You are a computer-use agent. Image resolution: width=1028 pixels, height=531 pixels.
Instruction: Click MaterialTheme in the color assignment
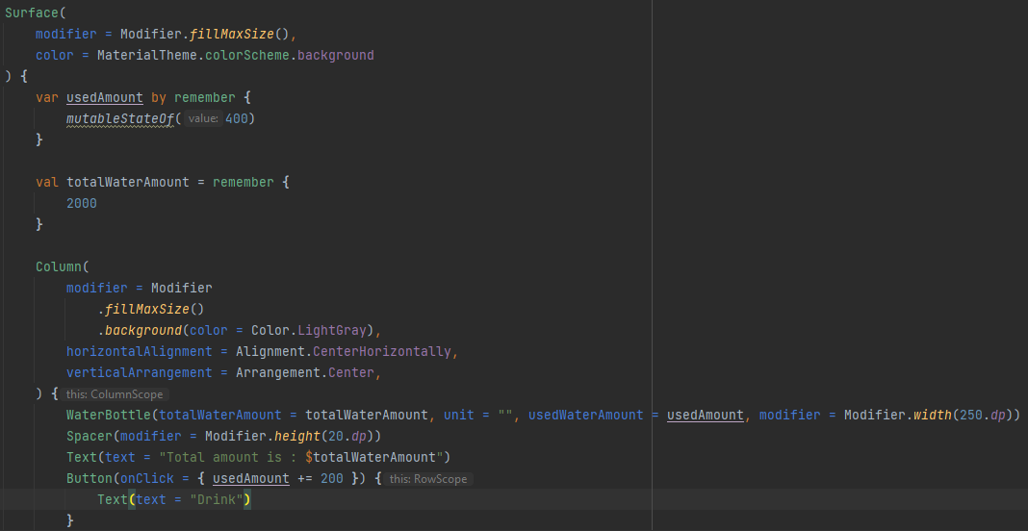(x=147, y=55)
